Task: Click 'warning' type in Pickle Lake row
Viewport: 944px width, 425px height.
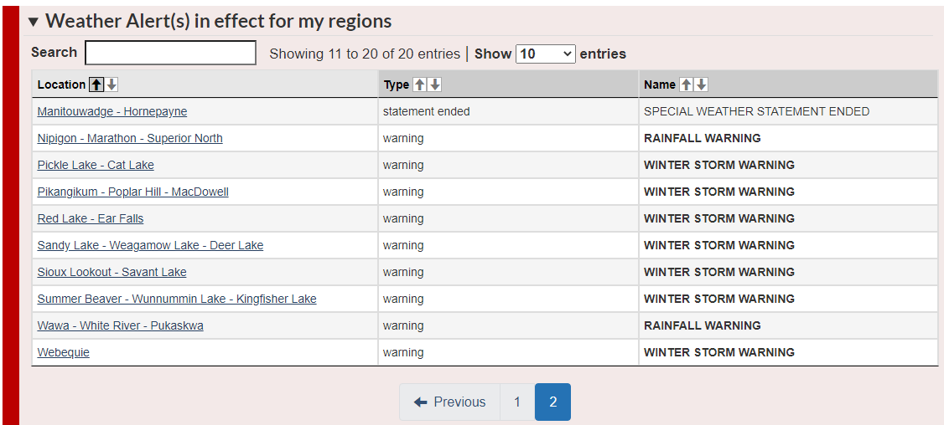Action: (403, 166)
